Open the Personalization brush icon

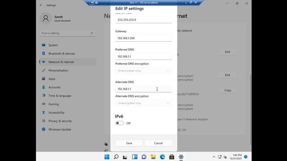(43, 70)
